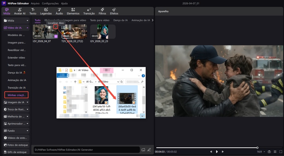This screenshot has width=284, height=156.
Task: Select Modelos de... in sidebar
Action: [x=16, y=35]
